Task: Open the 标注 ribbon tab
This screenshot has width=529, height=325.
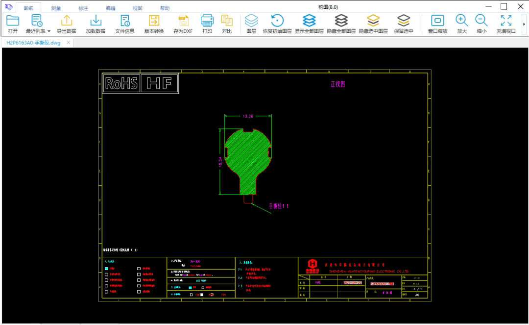Action: pyautogui.click(x=83, y=8)
